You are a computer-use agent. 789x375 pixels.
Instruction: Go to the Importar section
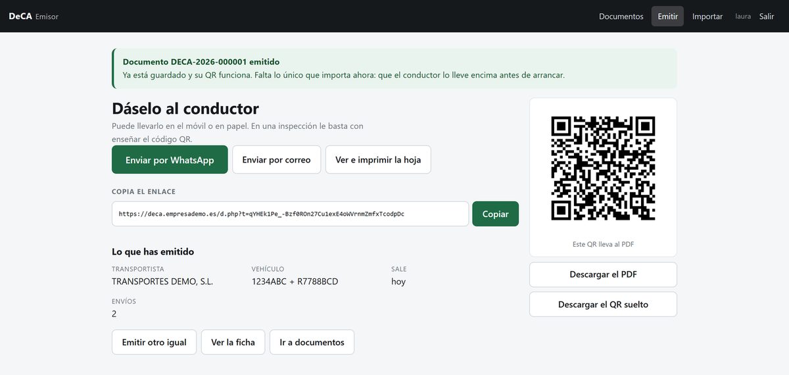(x=707, y=16)
